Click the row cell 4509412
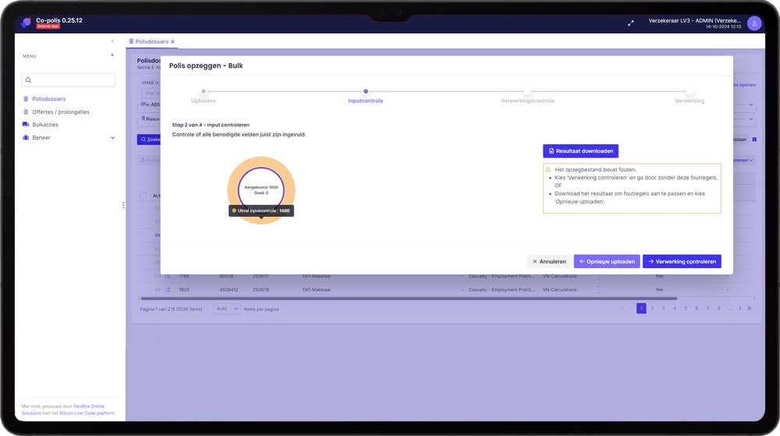The image size is (780, 436). [x=229, y=289]
